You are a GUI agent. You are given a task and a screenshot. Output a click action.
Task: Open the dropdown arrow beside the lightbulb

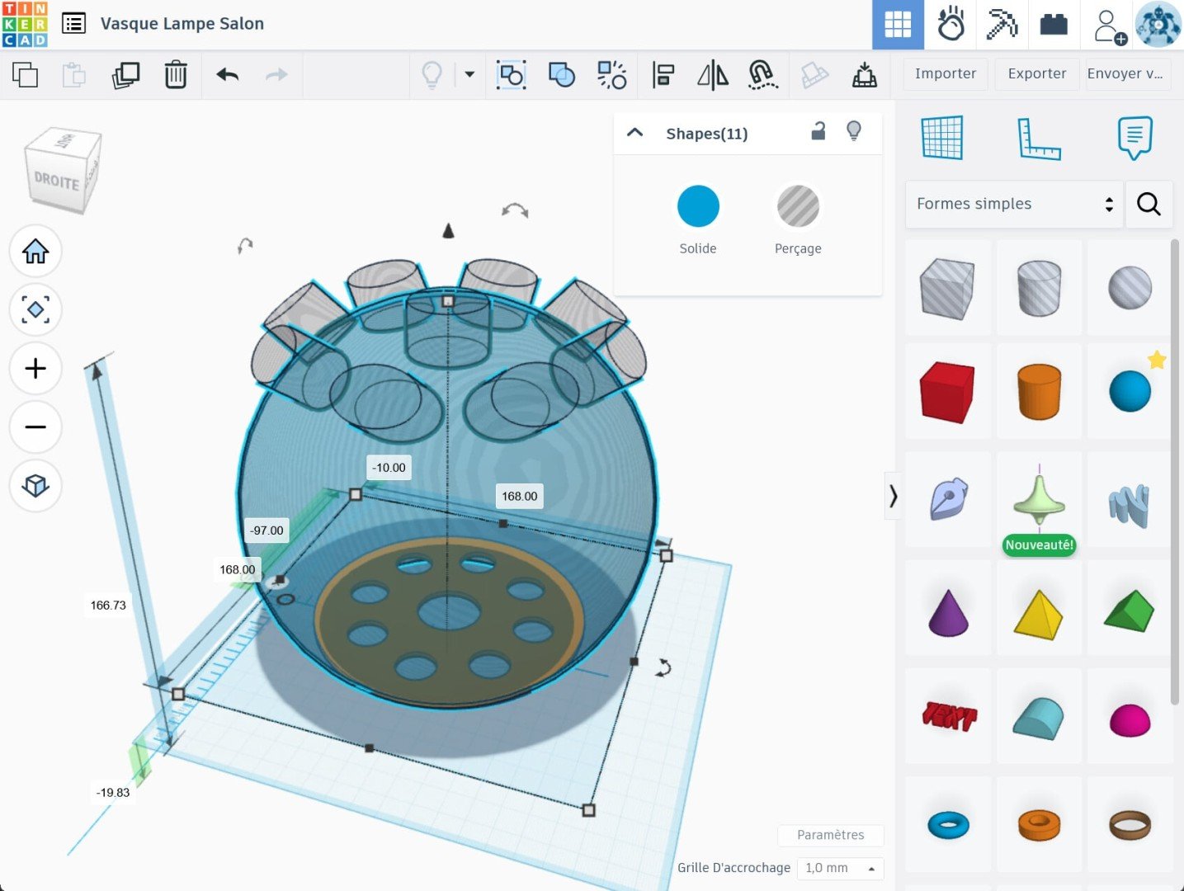pos(469,74)
